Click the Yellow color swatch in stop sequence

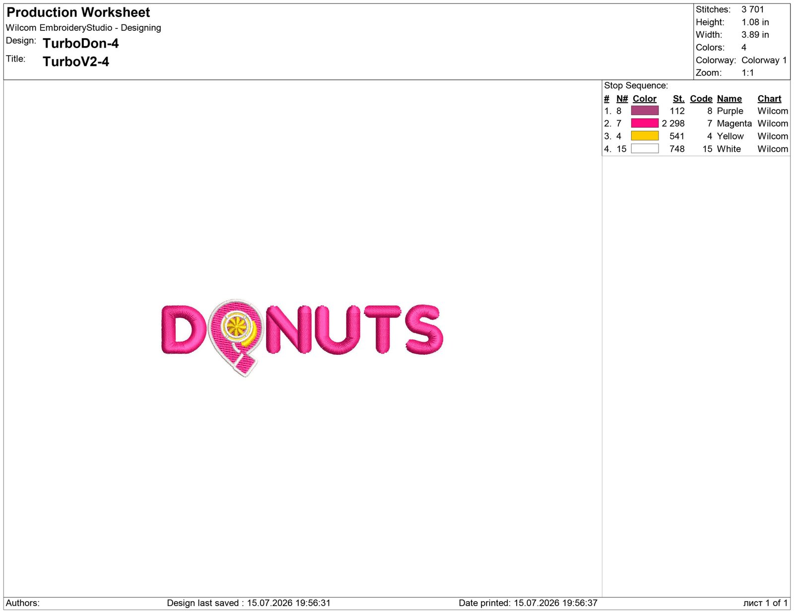[x=645, y=136]
